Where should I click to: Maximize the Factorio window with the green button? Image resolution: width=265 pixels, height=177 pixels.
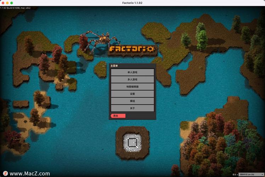12,3
